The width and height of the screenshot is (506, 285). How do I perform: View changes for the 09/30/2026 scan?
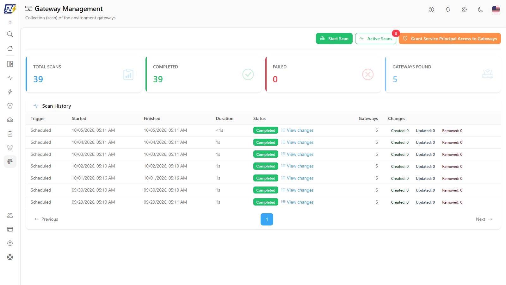[x=297, y=190]
